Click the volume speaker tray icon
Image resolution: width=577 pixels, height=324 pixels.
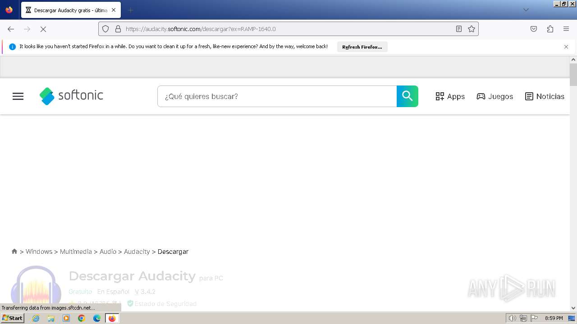512,318
